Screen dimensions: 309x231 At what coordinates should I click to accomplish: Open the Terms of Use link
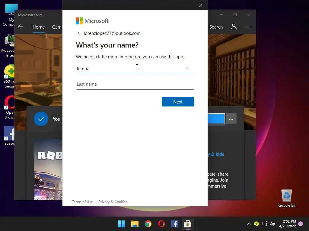coord(82,202)
